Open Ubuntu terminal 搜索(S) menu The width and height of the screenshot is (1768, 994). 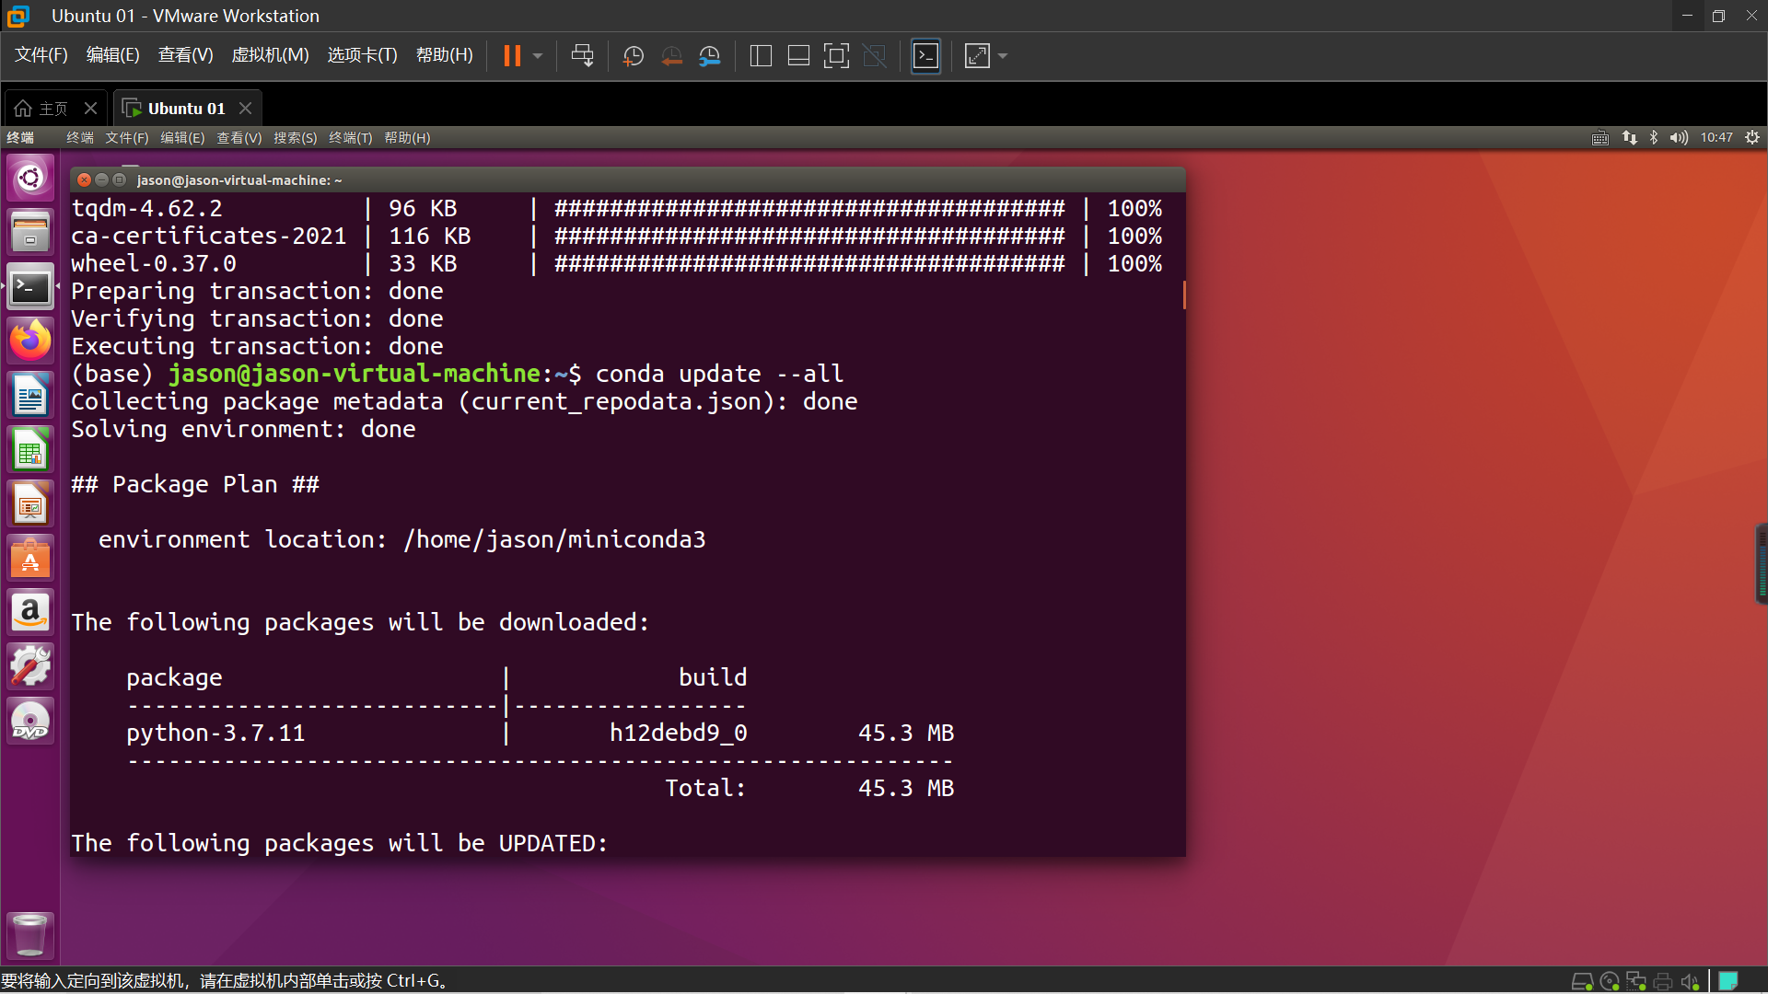click(x=295, y=138)
